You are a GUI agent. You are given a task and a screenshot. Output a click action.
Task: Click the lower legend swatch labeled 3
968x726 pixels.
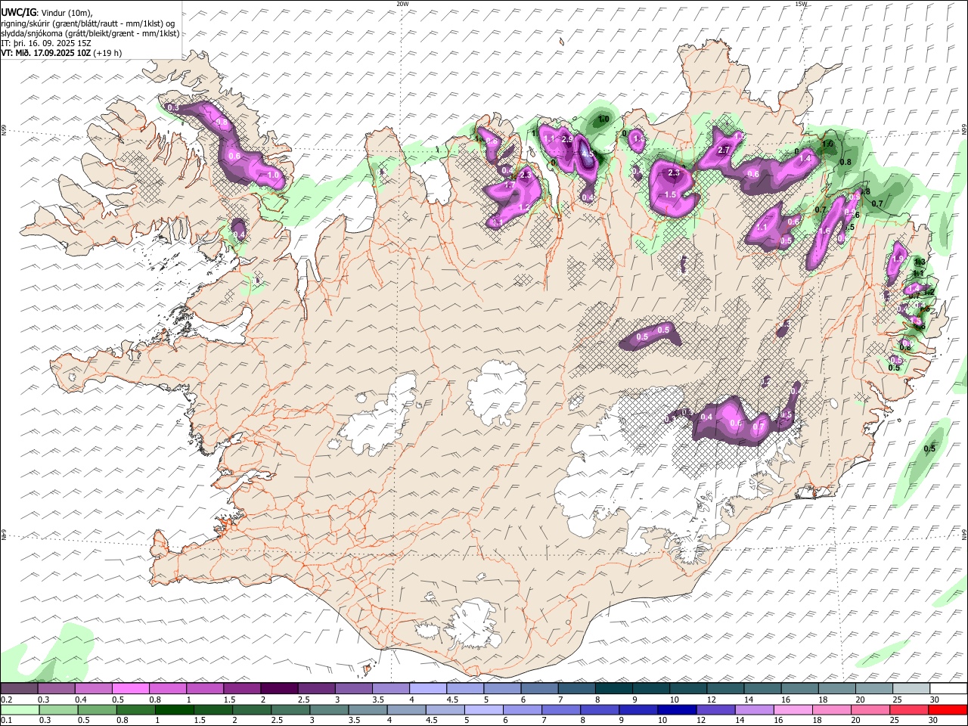pos(329,709)
